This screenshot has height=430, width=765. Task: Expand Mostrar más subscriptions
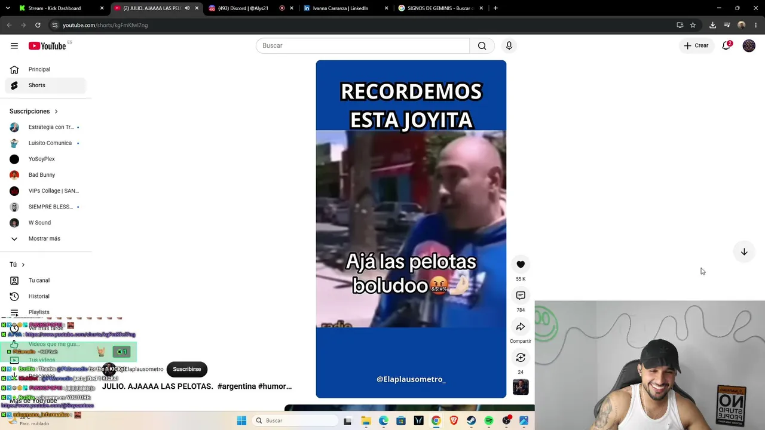45,239
